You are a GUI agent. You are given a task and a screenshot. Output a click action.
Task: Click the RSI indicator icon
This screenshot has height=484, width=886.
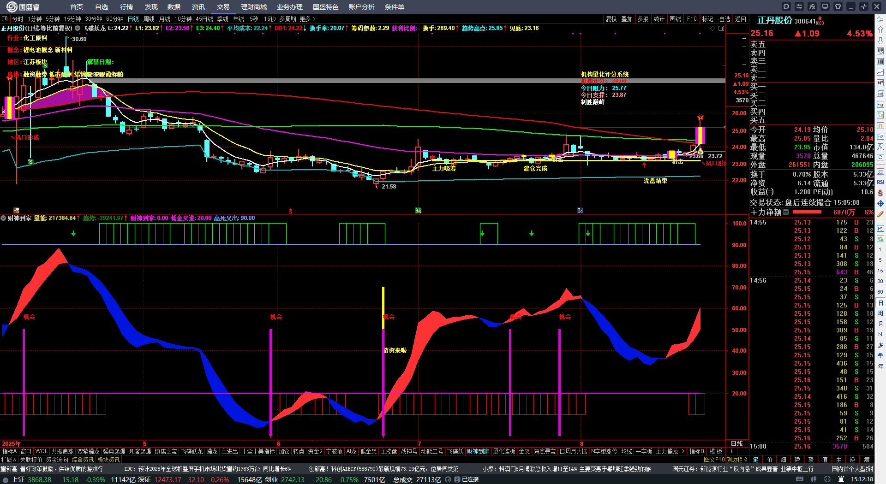(880, 182)
